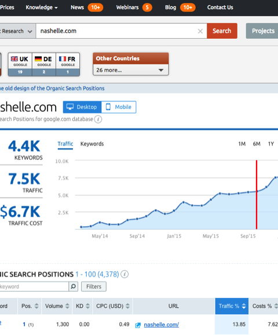Click info icon next to google.com database
The width and height of the screenshot is (278, 335).
click(98, 119)
